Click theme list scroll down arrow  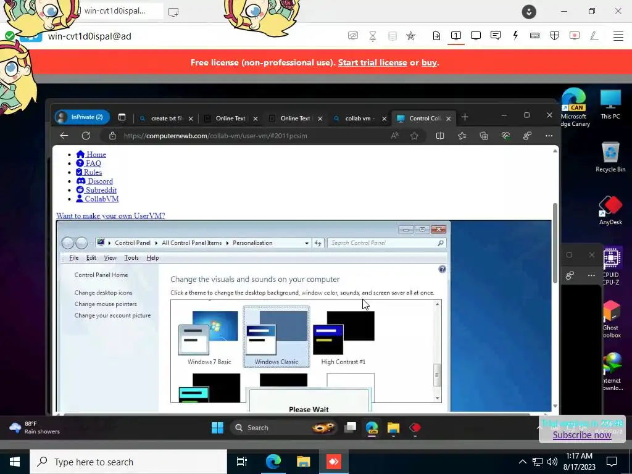point(438,398)
